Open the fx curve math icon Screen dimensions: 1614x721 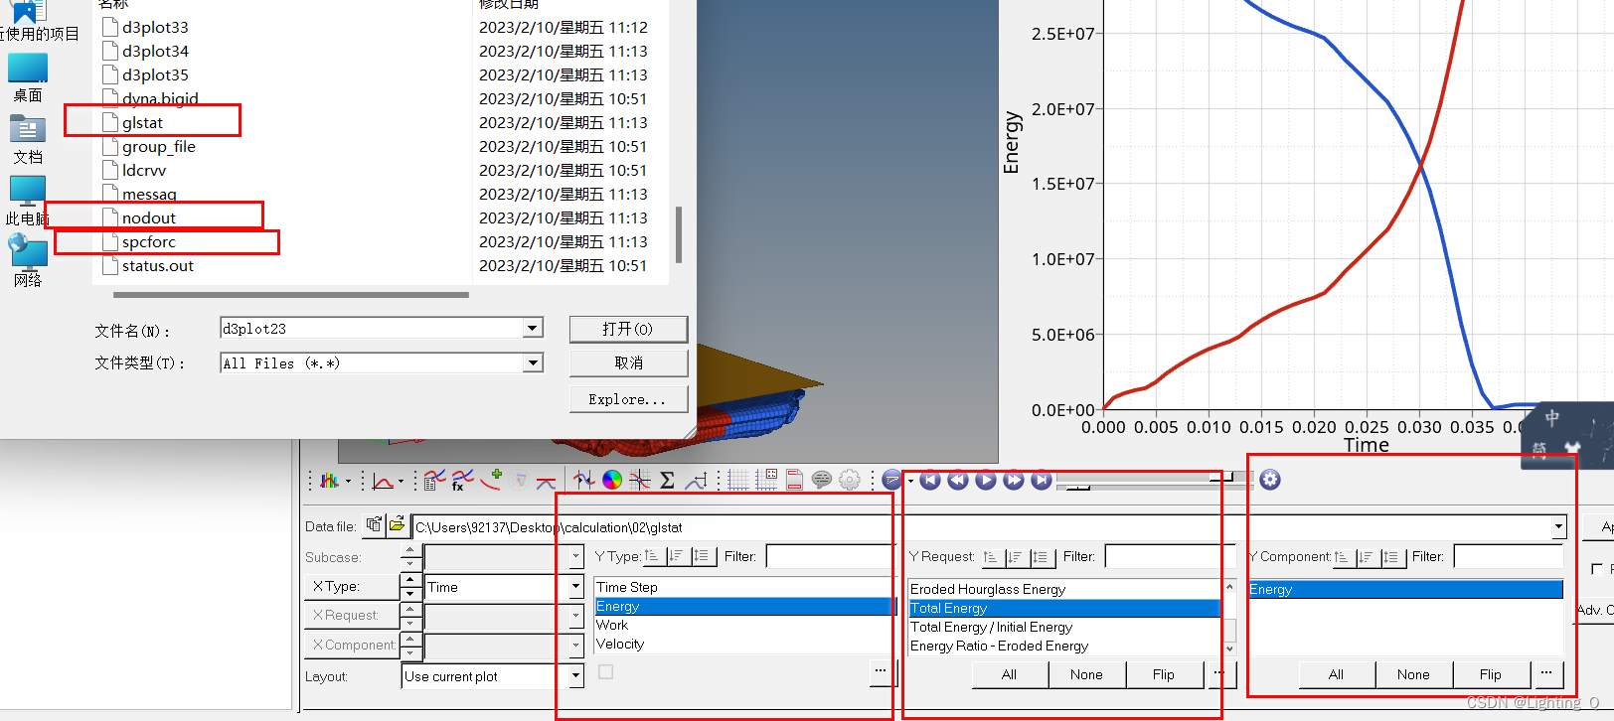[x=462, y=481]
